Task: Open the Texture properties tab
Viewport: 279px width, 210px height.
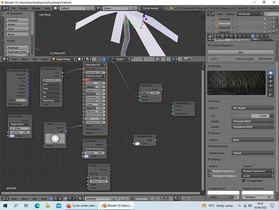Action: [257, 36]
